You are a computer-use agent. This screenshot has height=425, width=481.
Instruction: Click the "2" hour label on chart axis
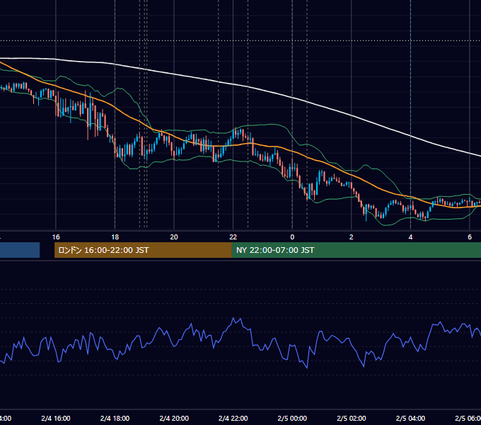point(352,237)
